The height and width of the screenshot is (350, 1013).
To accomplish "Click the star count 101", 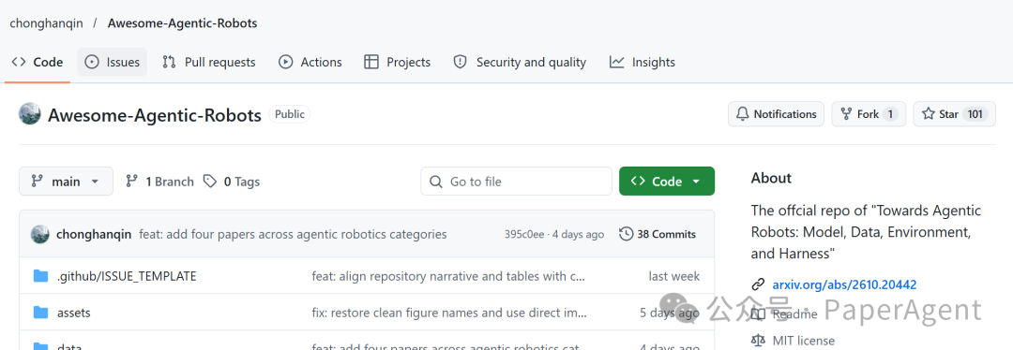I will click(x=975, y=114).
